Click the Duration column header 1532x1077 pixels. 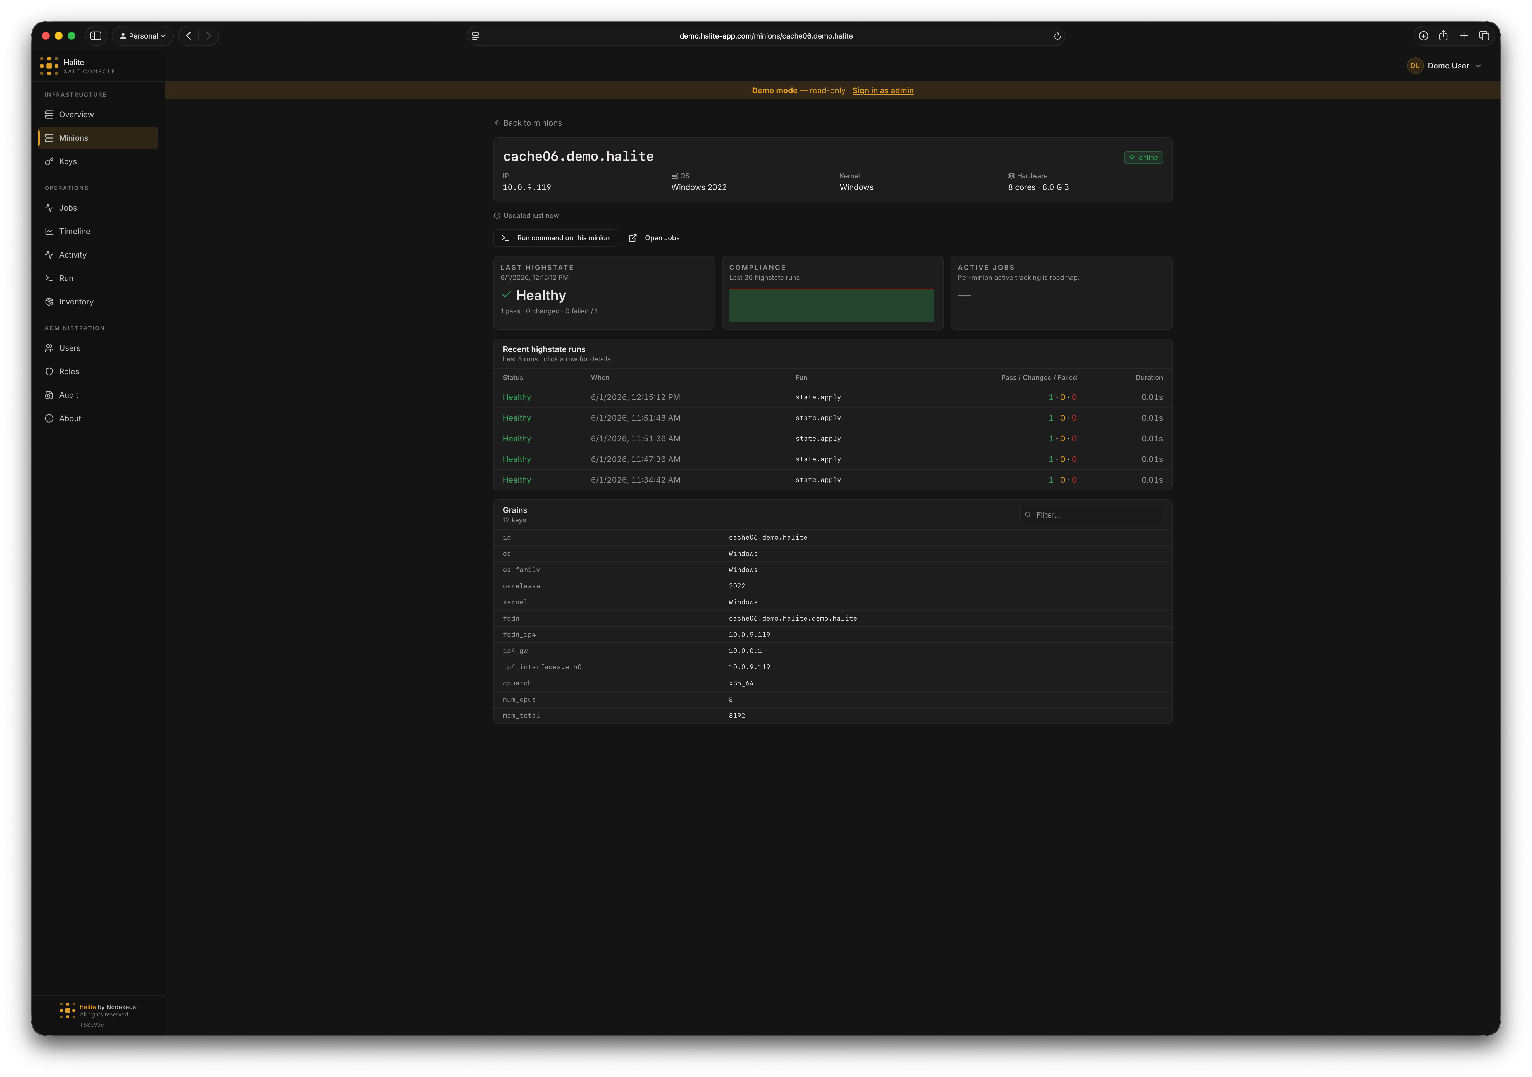click(1149, 378)
